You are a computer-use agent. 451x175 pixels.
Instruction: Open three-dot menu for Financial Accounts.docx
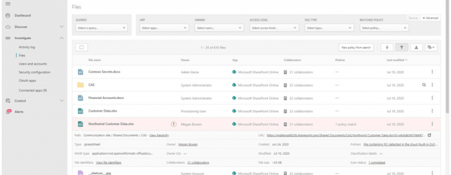[432, 98]
